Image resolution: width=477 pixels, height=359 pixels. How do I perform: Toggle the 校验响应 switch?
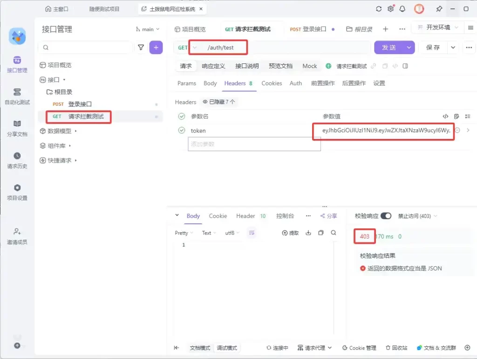pyautogui.click(x=386, y=216)
